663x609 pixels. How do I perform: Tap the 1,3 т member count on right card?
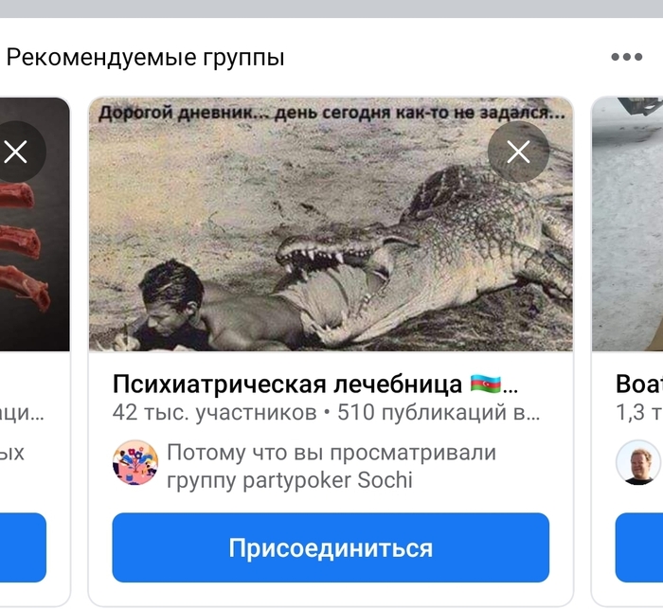click(x=639, y=412)
